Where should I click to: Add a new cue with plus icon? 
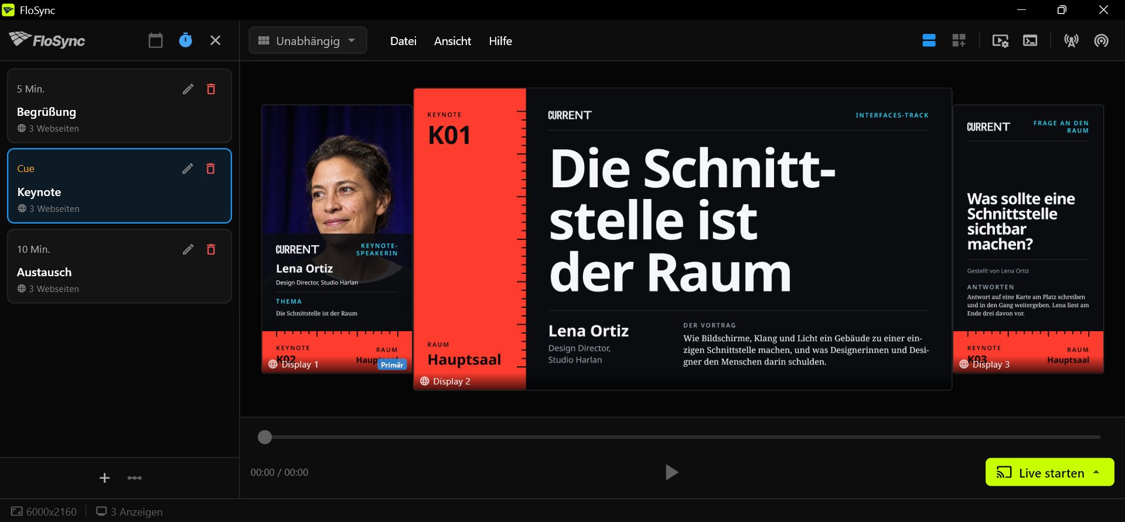(104, 478)
